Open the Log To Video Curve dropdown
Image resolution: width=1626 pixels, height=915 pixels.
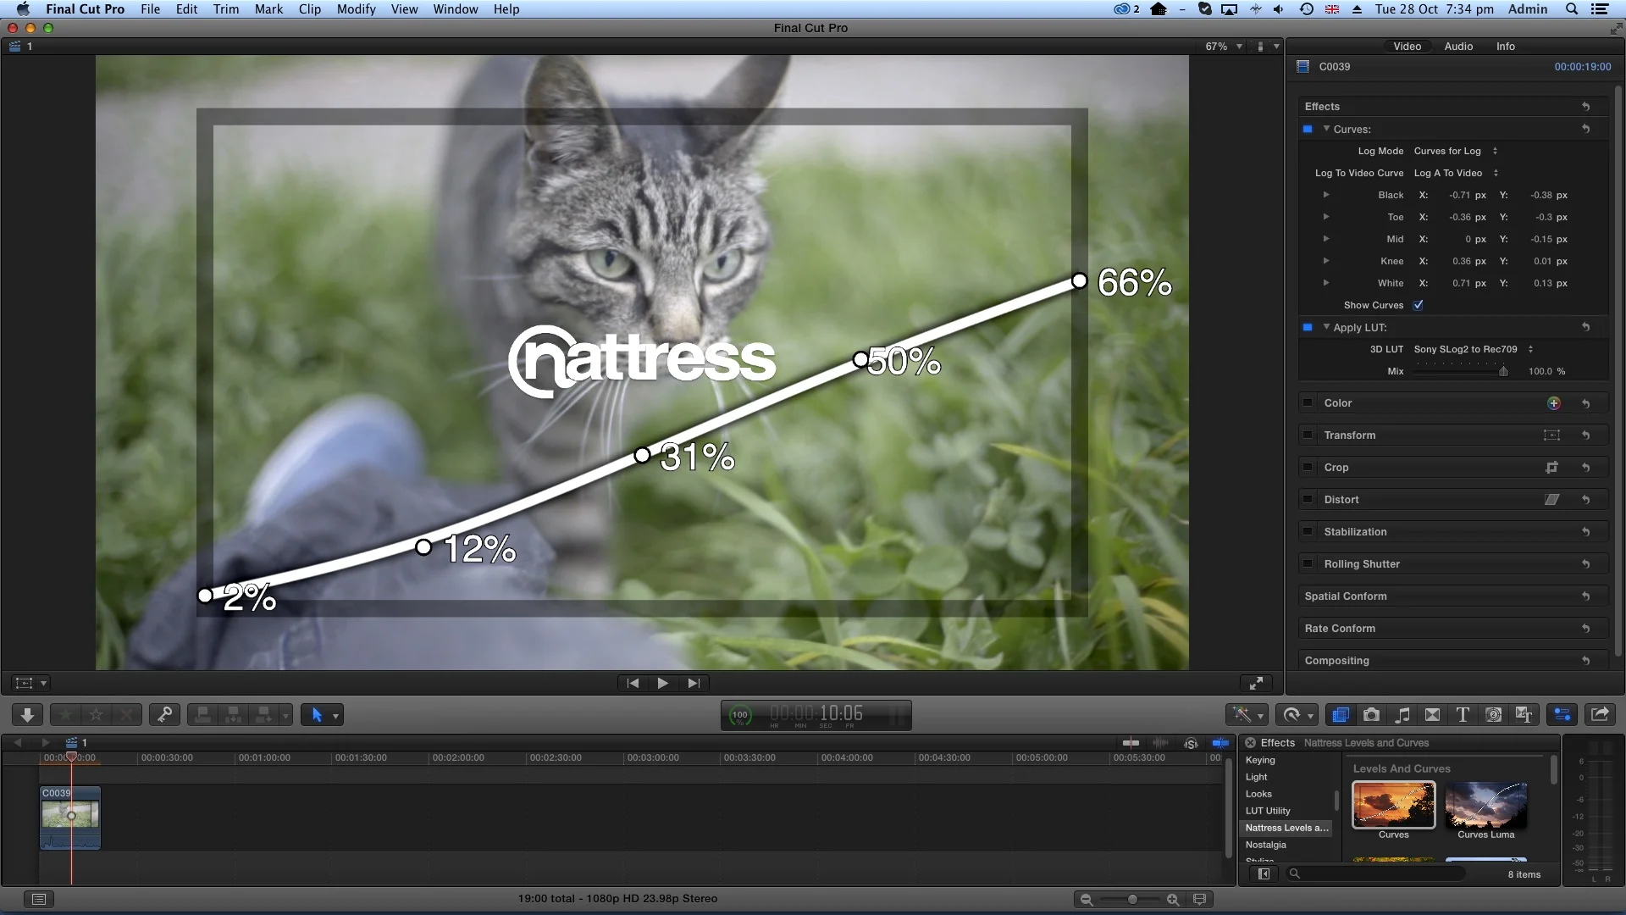[1456, 173]
